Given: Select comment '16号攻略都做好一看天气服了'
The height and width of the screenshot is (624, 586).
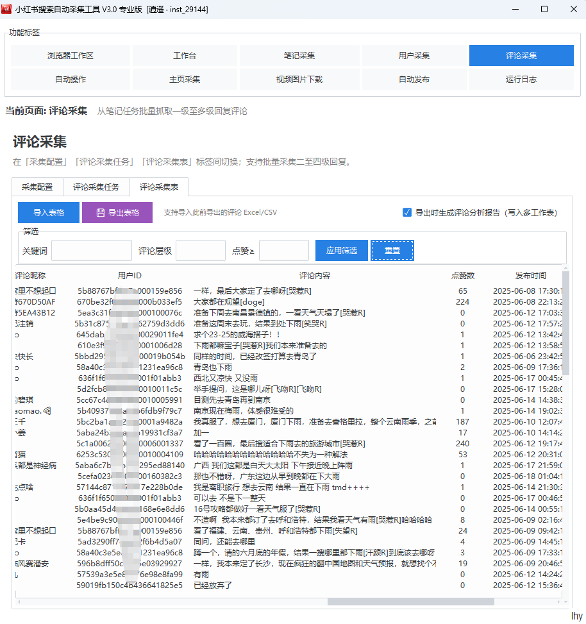Looking at the screenshot, I should point(257,509).
